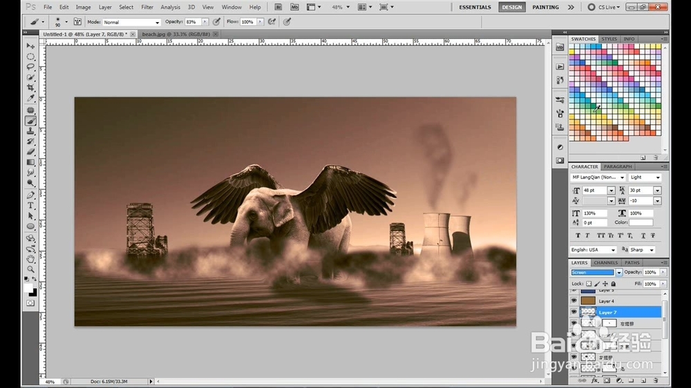Launch Mini Bridge from the top bar
This screenshot has width=691, height=388.
(x=294, y=7)
